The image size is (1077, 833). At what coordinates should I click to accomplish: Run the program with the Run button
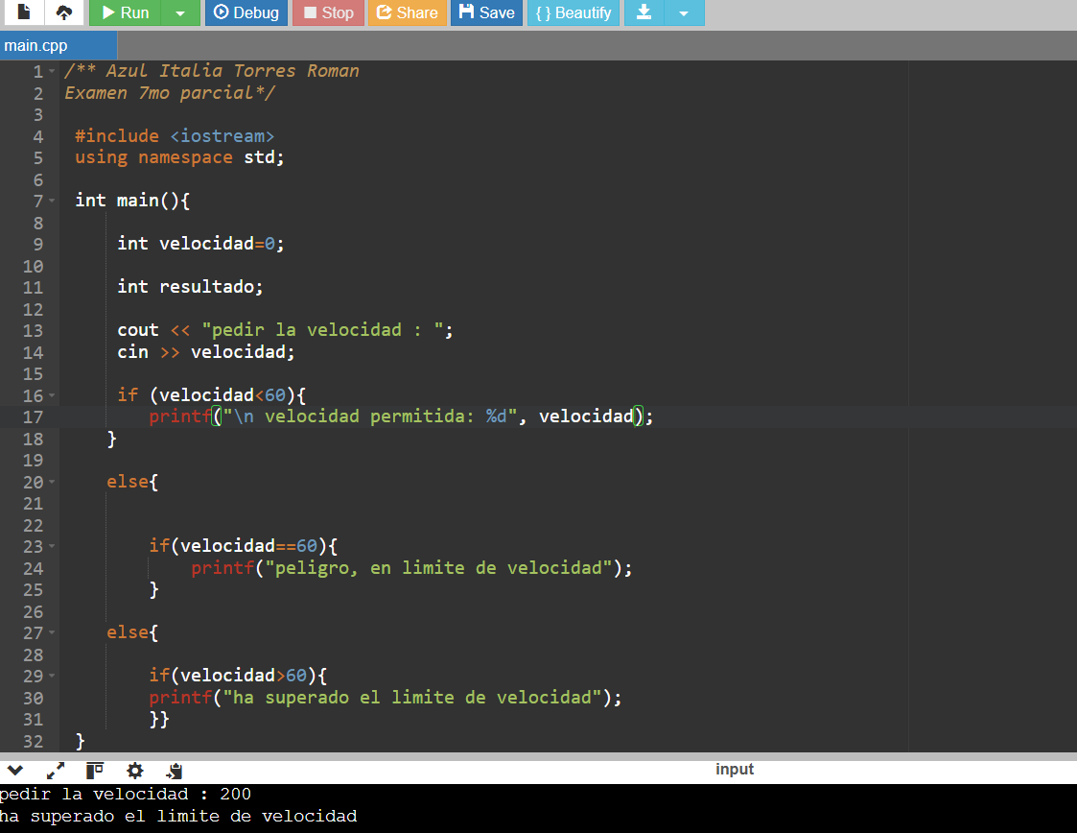click(125, 12)
